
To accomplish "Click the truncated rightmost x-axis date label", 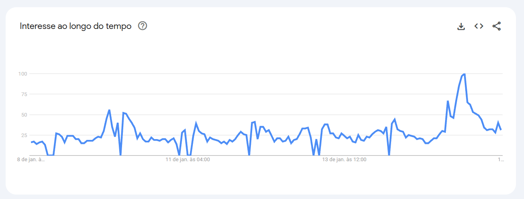I will (501, 160).
